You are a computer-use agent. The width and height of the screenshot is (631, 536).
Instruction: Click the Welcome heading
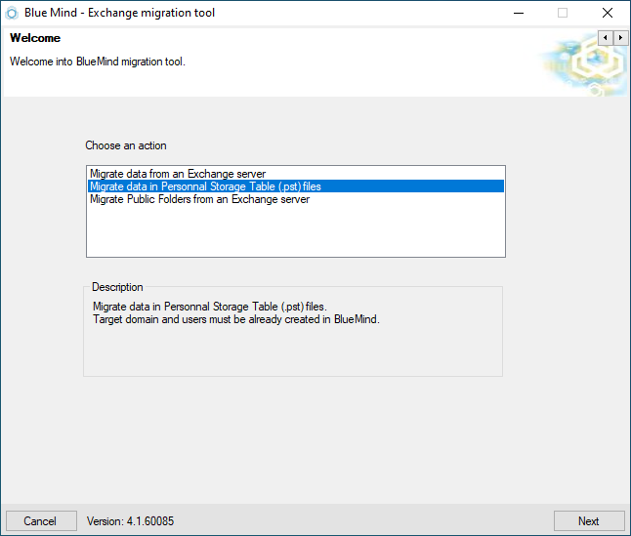(x=35, y=38)
